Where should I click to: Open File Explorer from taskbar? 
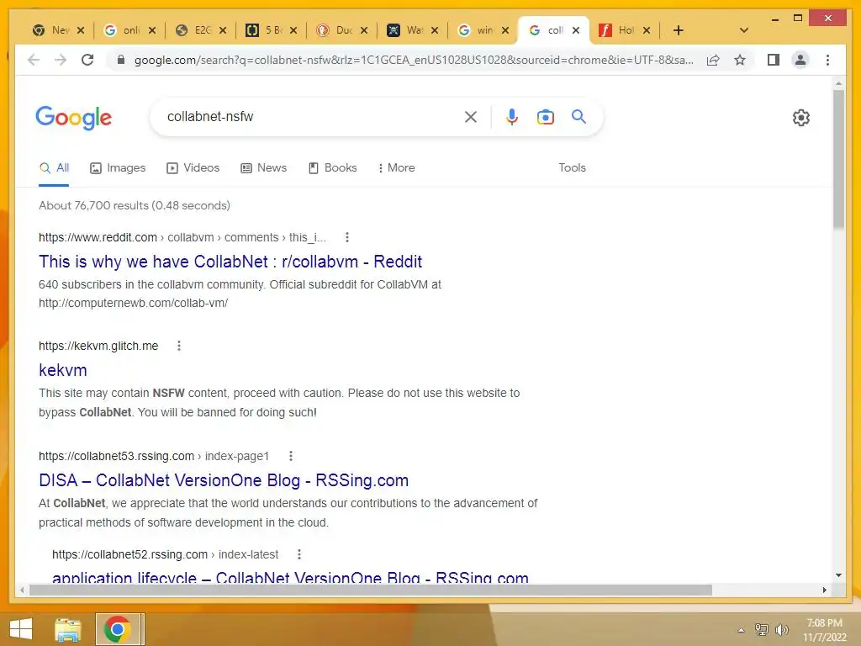[x=67, y=629]
